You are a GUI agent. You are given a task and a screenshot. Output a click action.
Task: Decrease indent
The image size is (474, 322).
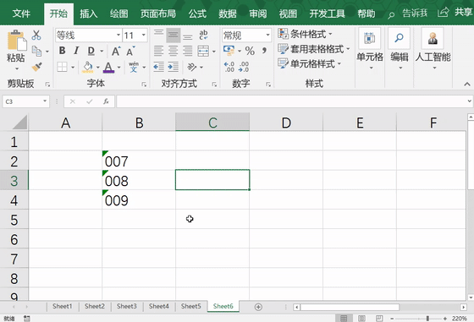159,67
